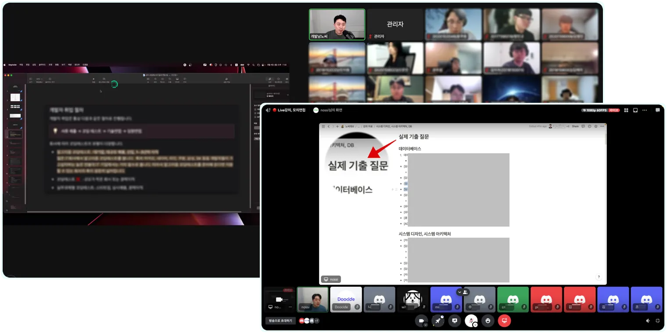
Task: Click the grid layout icon beside the 라이브 badge
Action: [x=626, y=110]
